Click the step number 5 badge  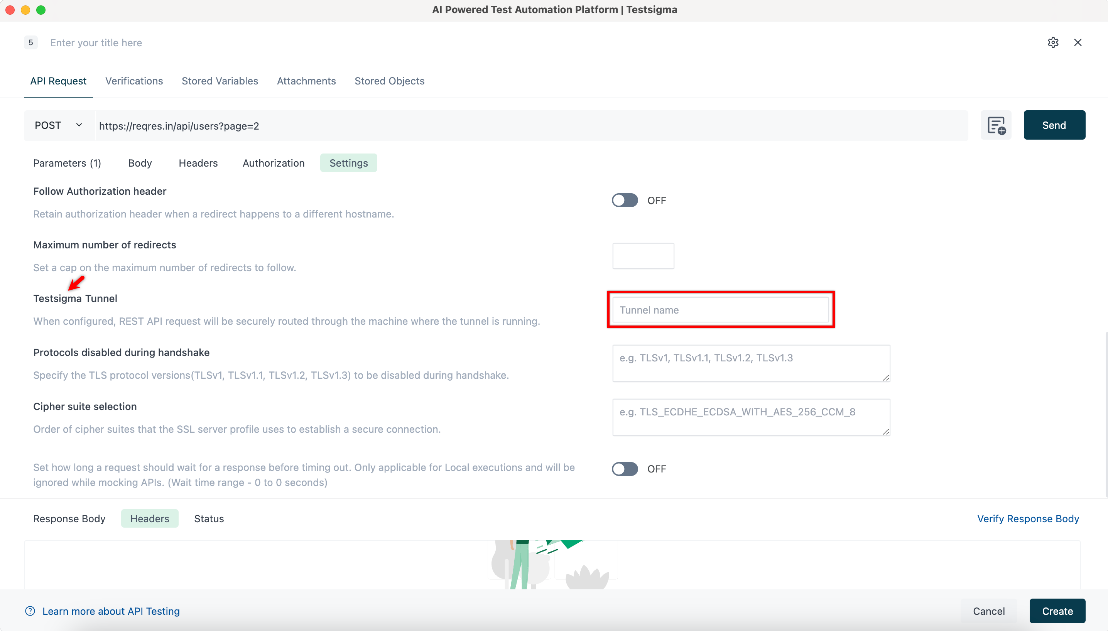(x=31, y=42)
